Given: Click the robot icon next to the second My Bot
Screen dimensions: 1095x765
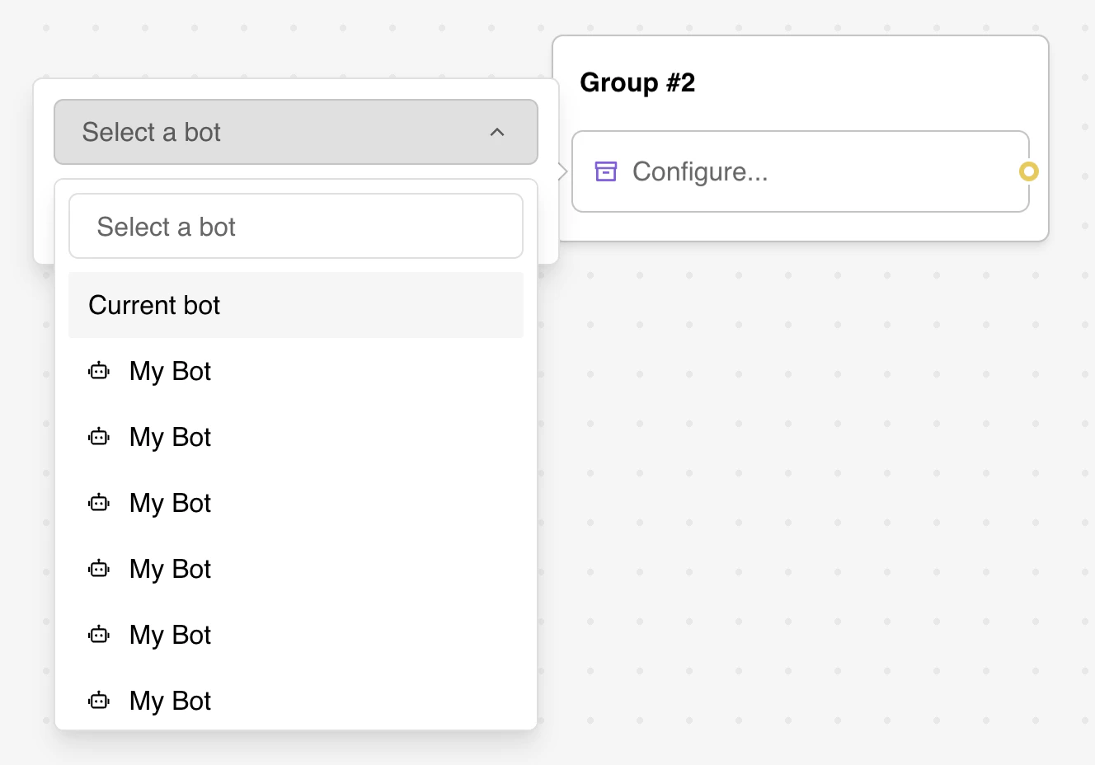Looking at the screenshot, I should (98, 437).
